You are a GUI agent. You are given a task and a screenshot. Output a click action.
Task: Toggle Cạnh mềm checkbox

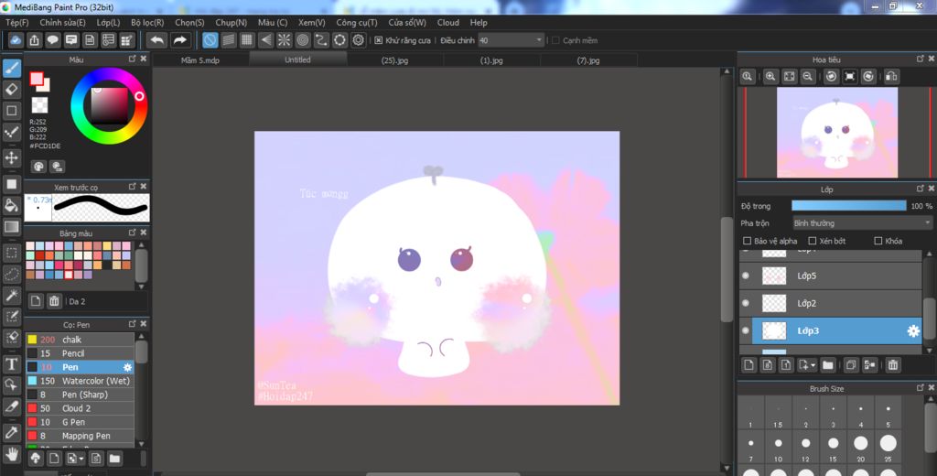click(x=555, y=40)
